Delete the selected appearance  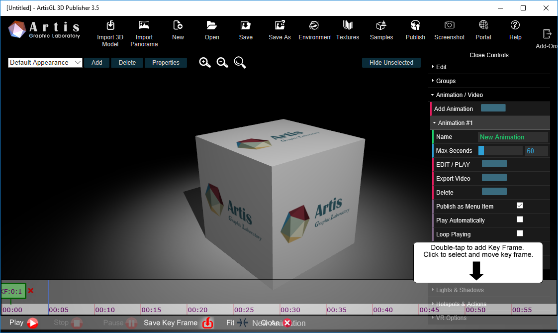click(x=127, y=63)
